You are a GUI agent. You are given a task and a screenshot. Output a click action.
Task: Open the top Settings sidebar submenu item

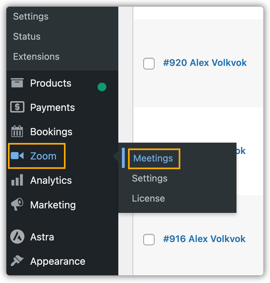tap(31, 16)
